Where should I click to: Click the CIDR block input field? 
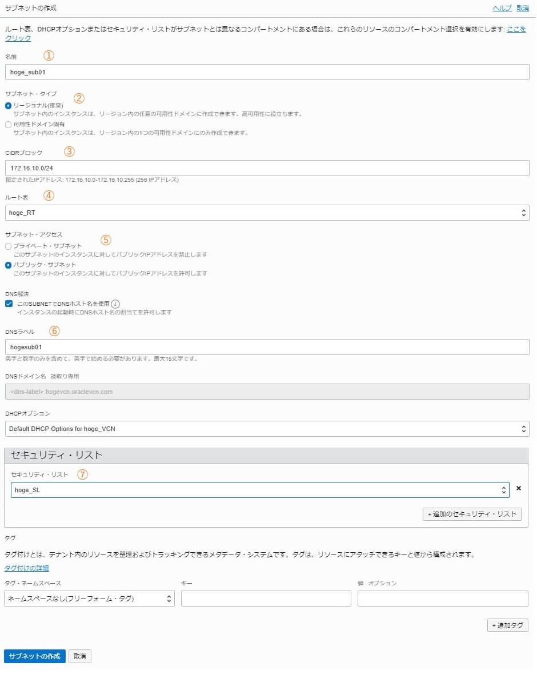[267, 168]
